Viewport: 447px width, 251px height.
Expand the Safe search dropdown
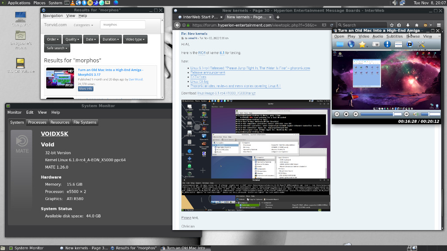point(57,48)
